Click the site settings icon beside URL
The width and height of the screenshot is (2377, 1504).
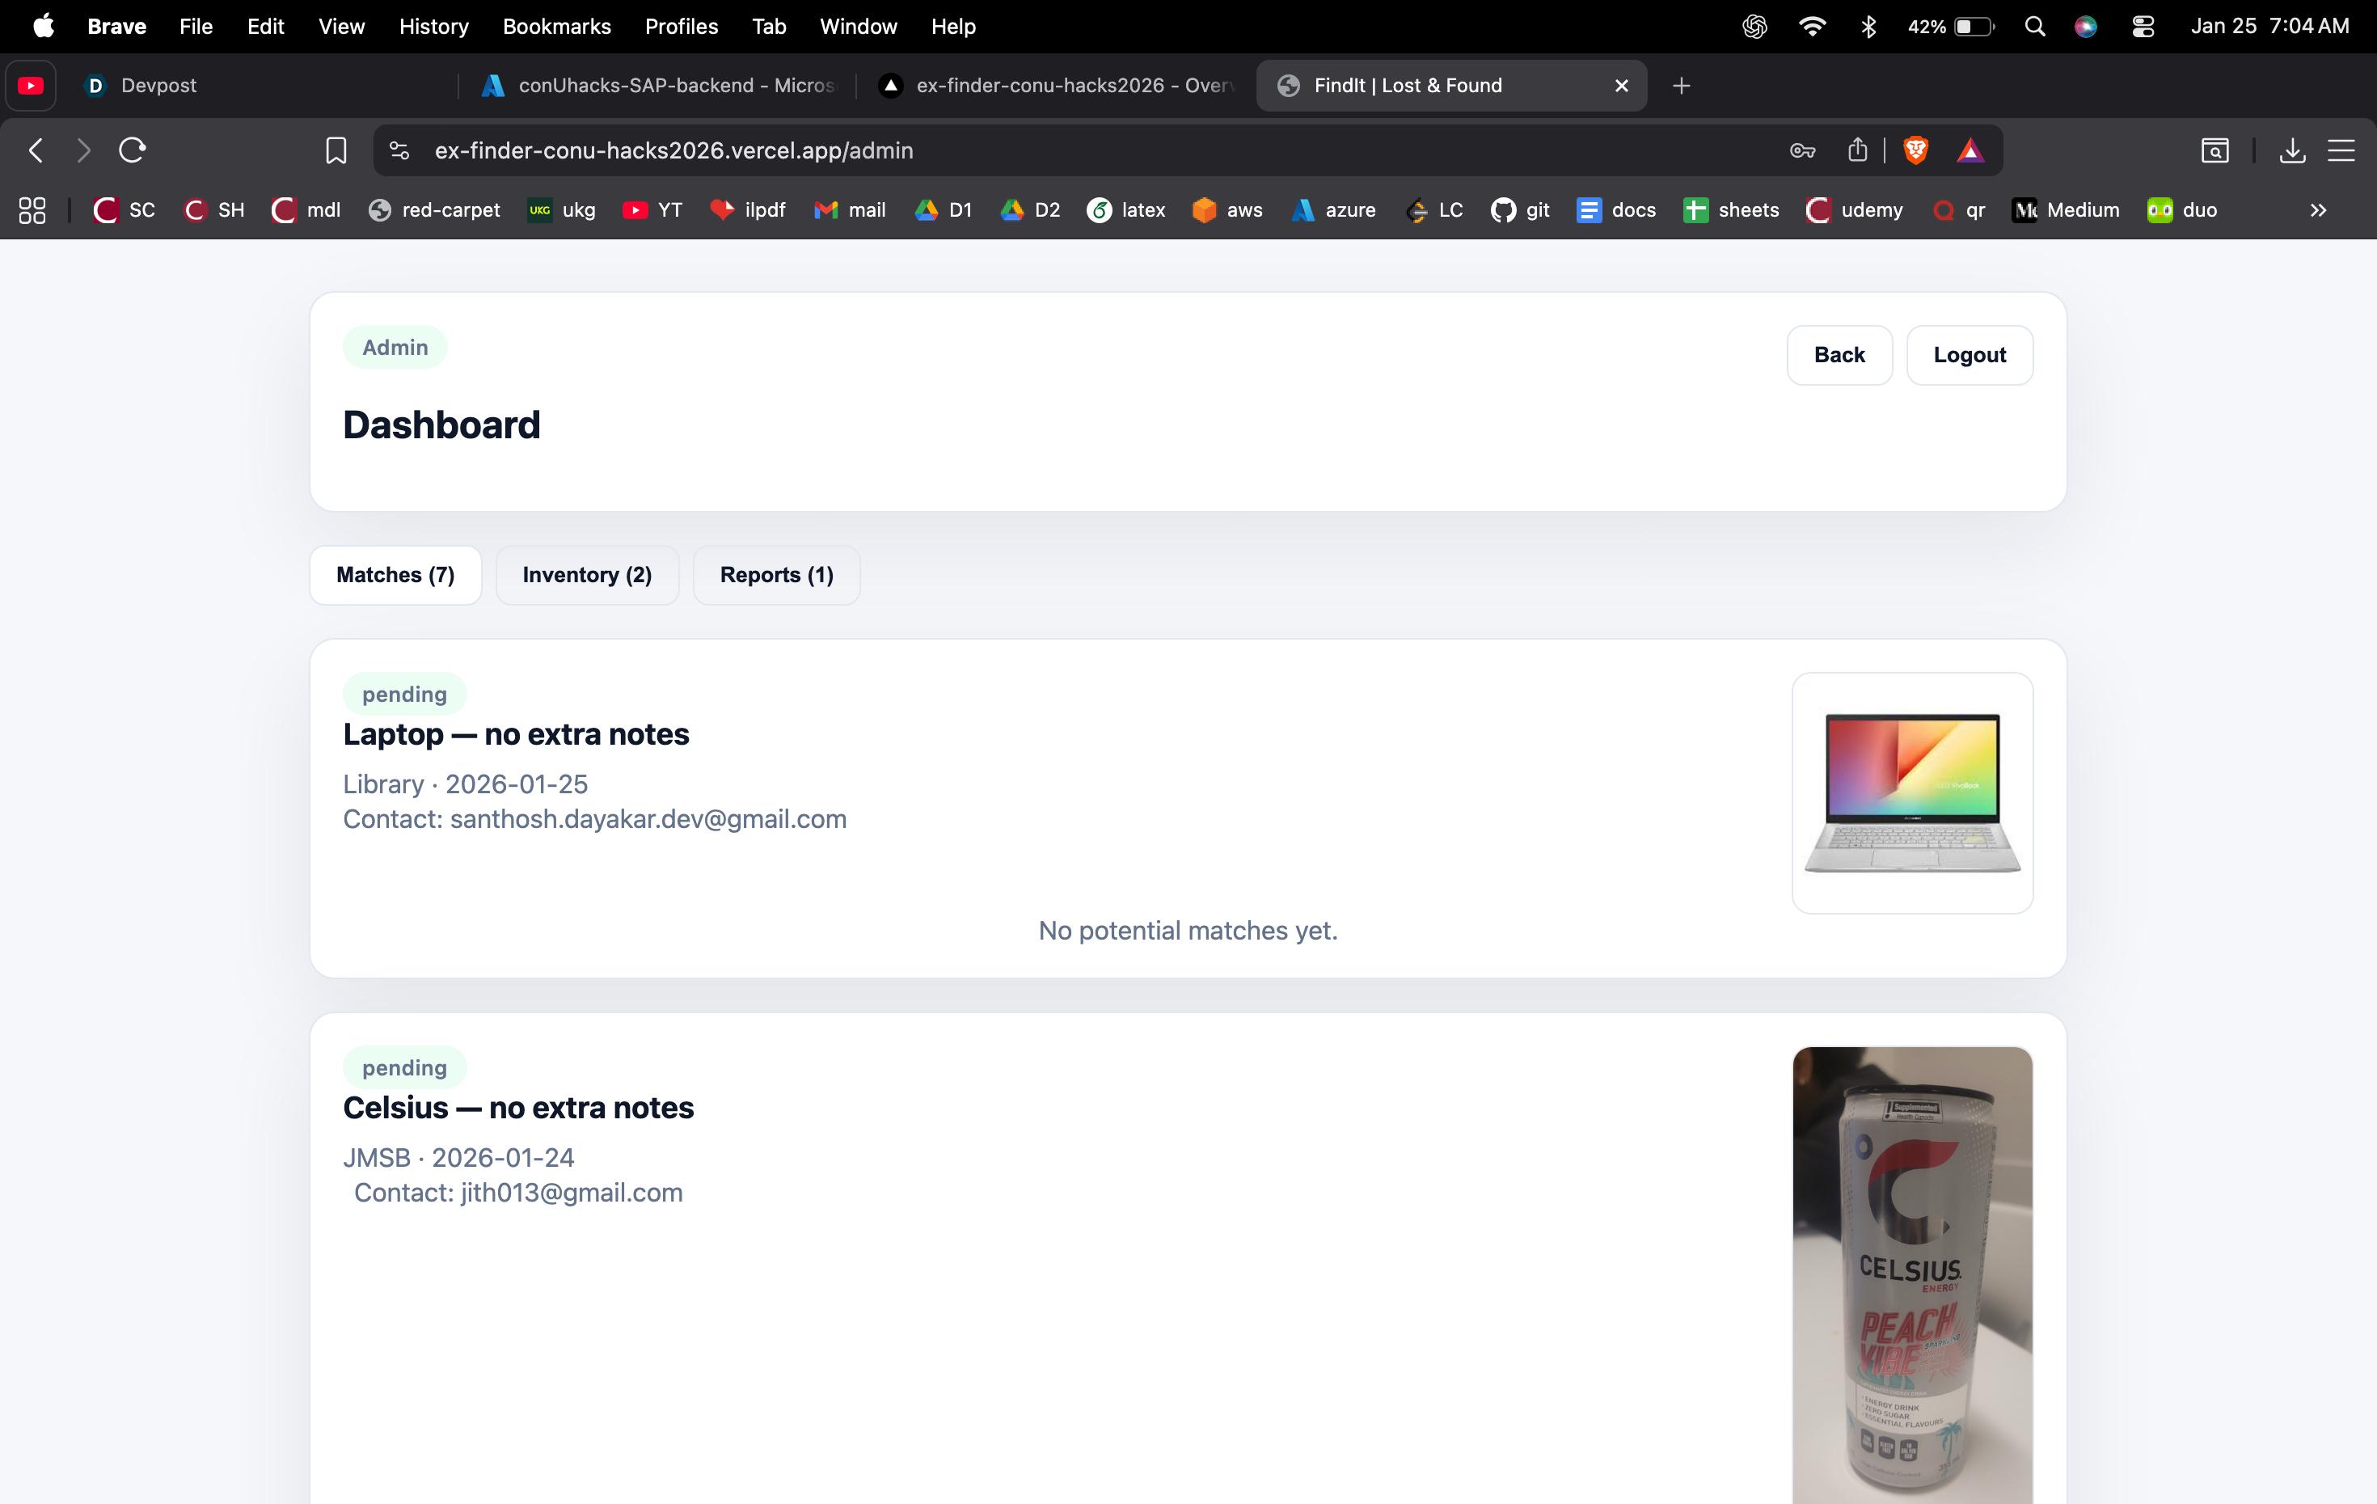click(x=399, y=150)
